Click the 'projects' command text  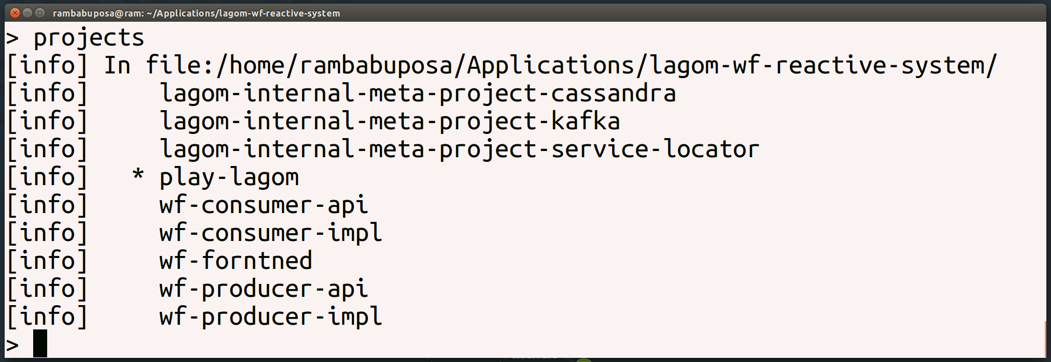coord(89,38)
